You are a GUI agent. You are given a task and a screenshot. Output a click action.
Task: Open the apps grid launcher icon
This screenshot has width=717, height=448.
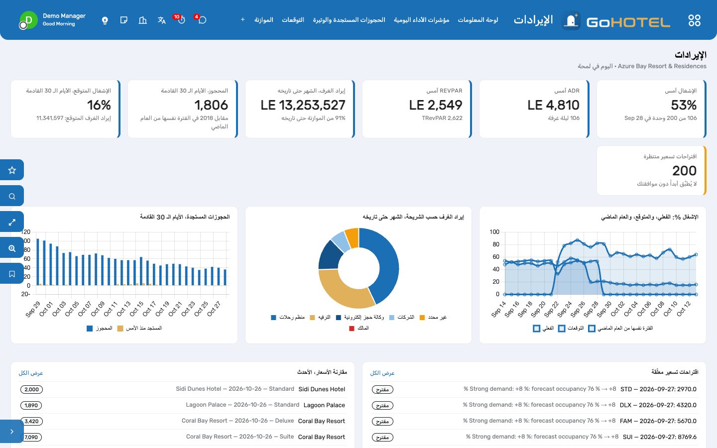[694, 20]
